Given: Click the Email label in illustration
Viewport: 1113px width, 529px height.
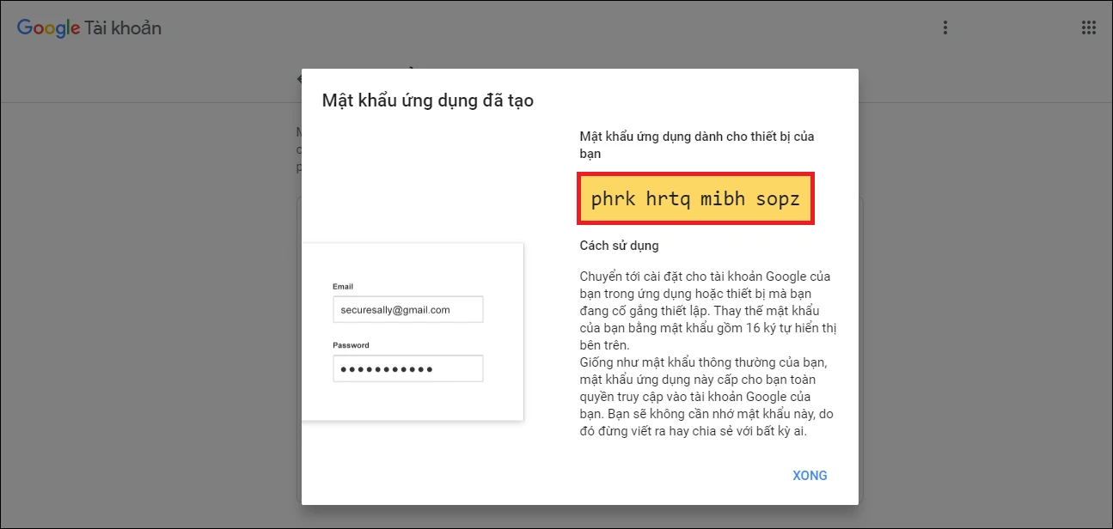Looking at the screenshot, I should (x=343, y=287).
